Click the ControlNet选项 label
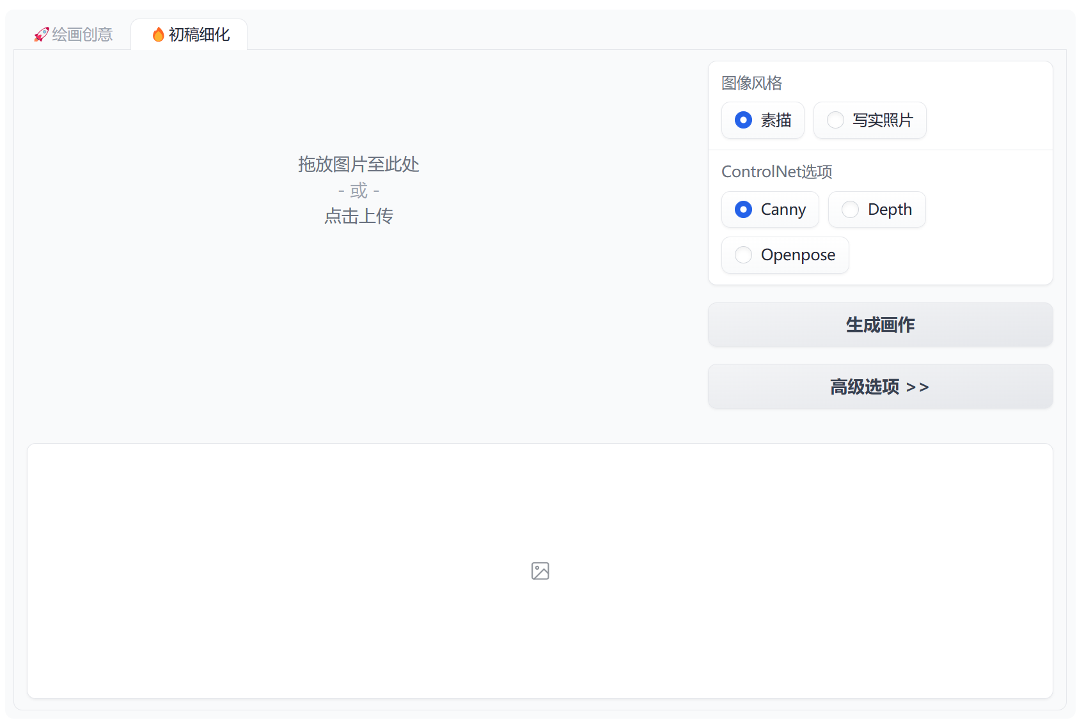This screenshot has width=1084, height=727. tap(777, 172)
